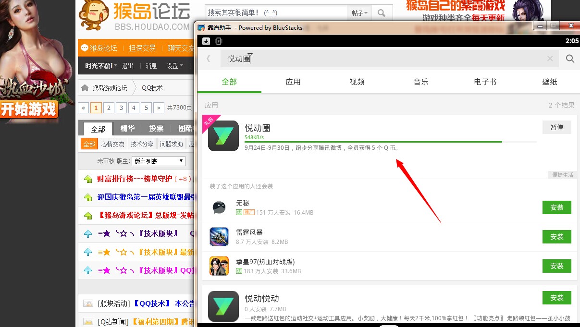Open the 雷霆风暴 game icon

pos(219,237)
